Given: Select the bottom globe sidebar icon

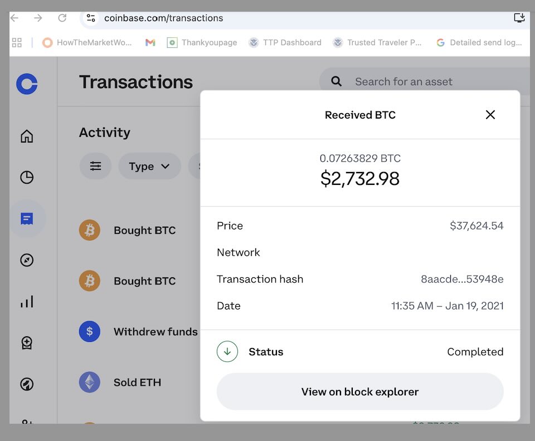Looking at the screenshot, I should pyautogui.click(x=26, y=384).
